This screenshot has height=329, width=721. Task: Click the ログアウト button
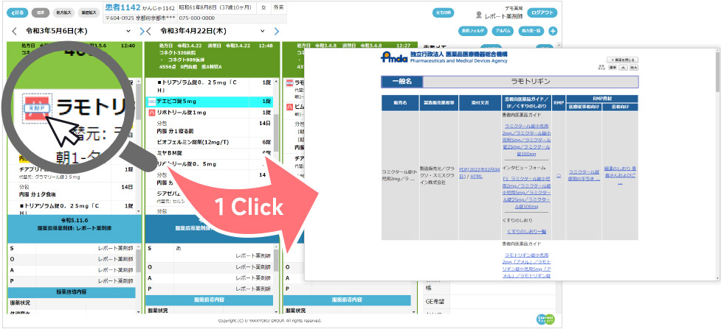point(542,13)
